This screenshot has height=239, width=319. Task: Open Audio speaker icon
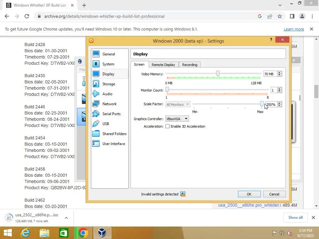(96, 94)
